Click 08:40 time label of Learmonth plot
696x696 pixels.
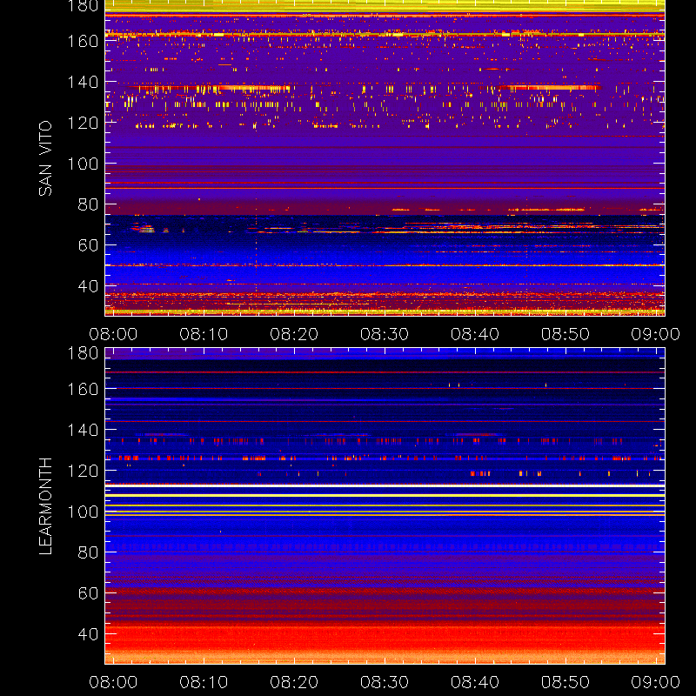(x=475, y=682)
